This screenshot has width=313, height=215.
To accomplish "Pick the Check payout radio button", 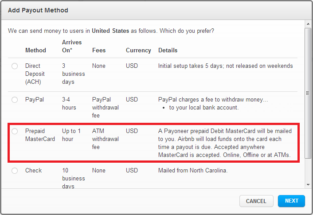I will coord(15,171).
